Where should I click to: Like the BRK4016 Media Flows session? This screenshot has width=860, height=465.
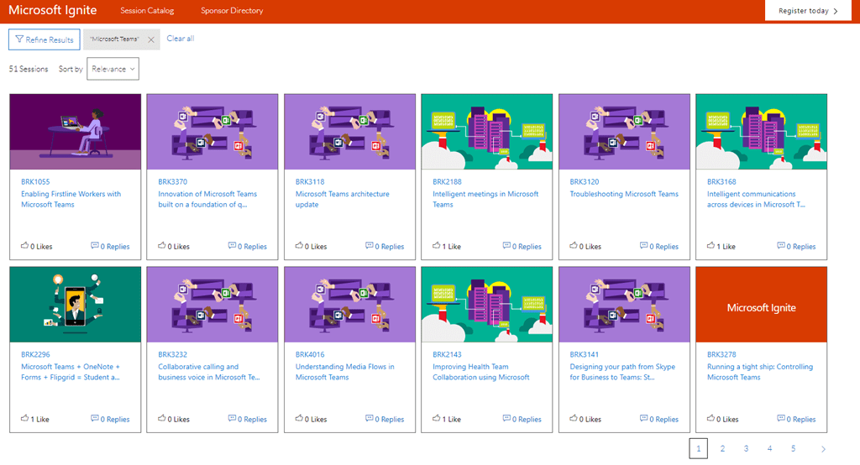[311, 419]
